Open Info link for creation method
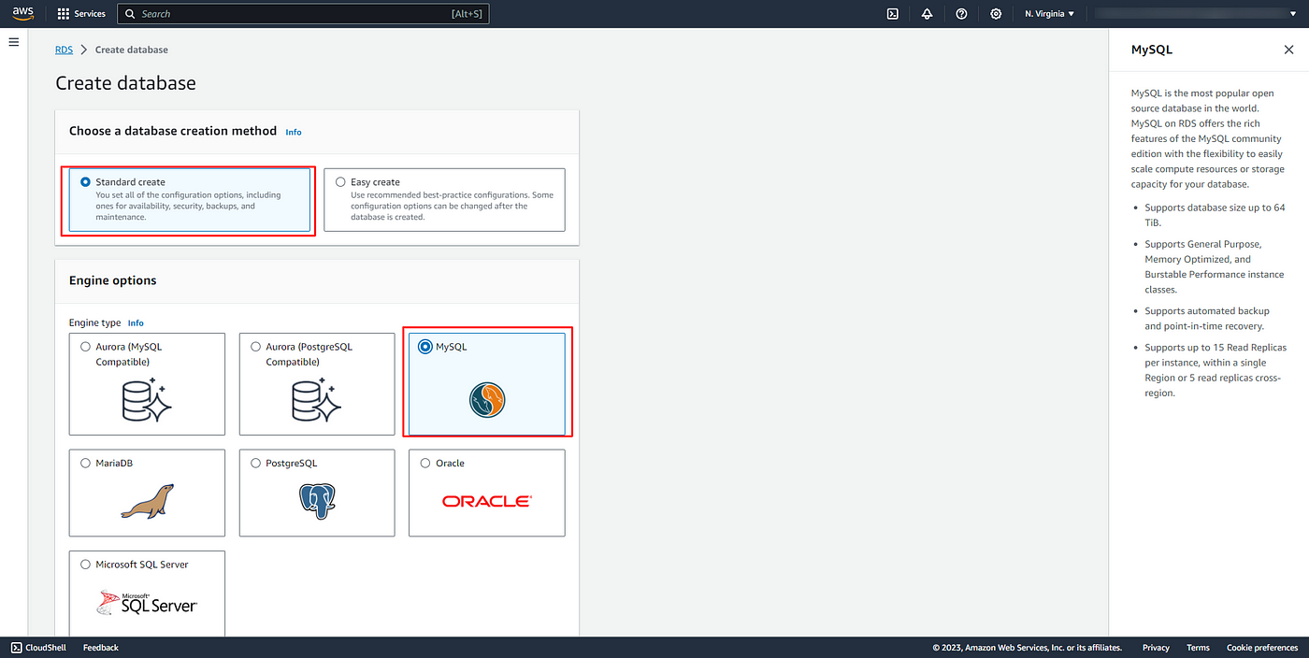 [294, 132]
